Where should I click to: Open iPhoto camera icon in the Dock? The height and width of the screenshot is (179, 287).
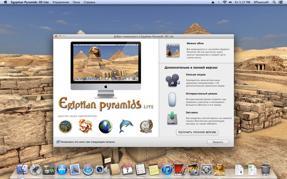click(x=193, y=169)
